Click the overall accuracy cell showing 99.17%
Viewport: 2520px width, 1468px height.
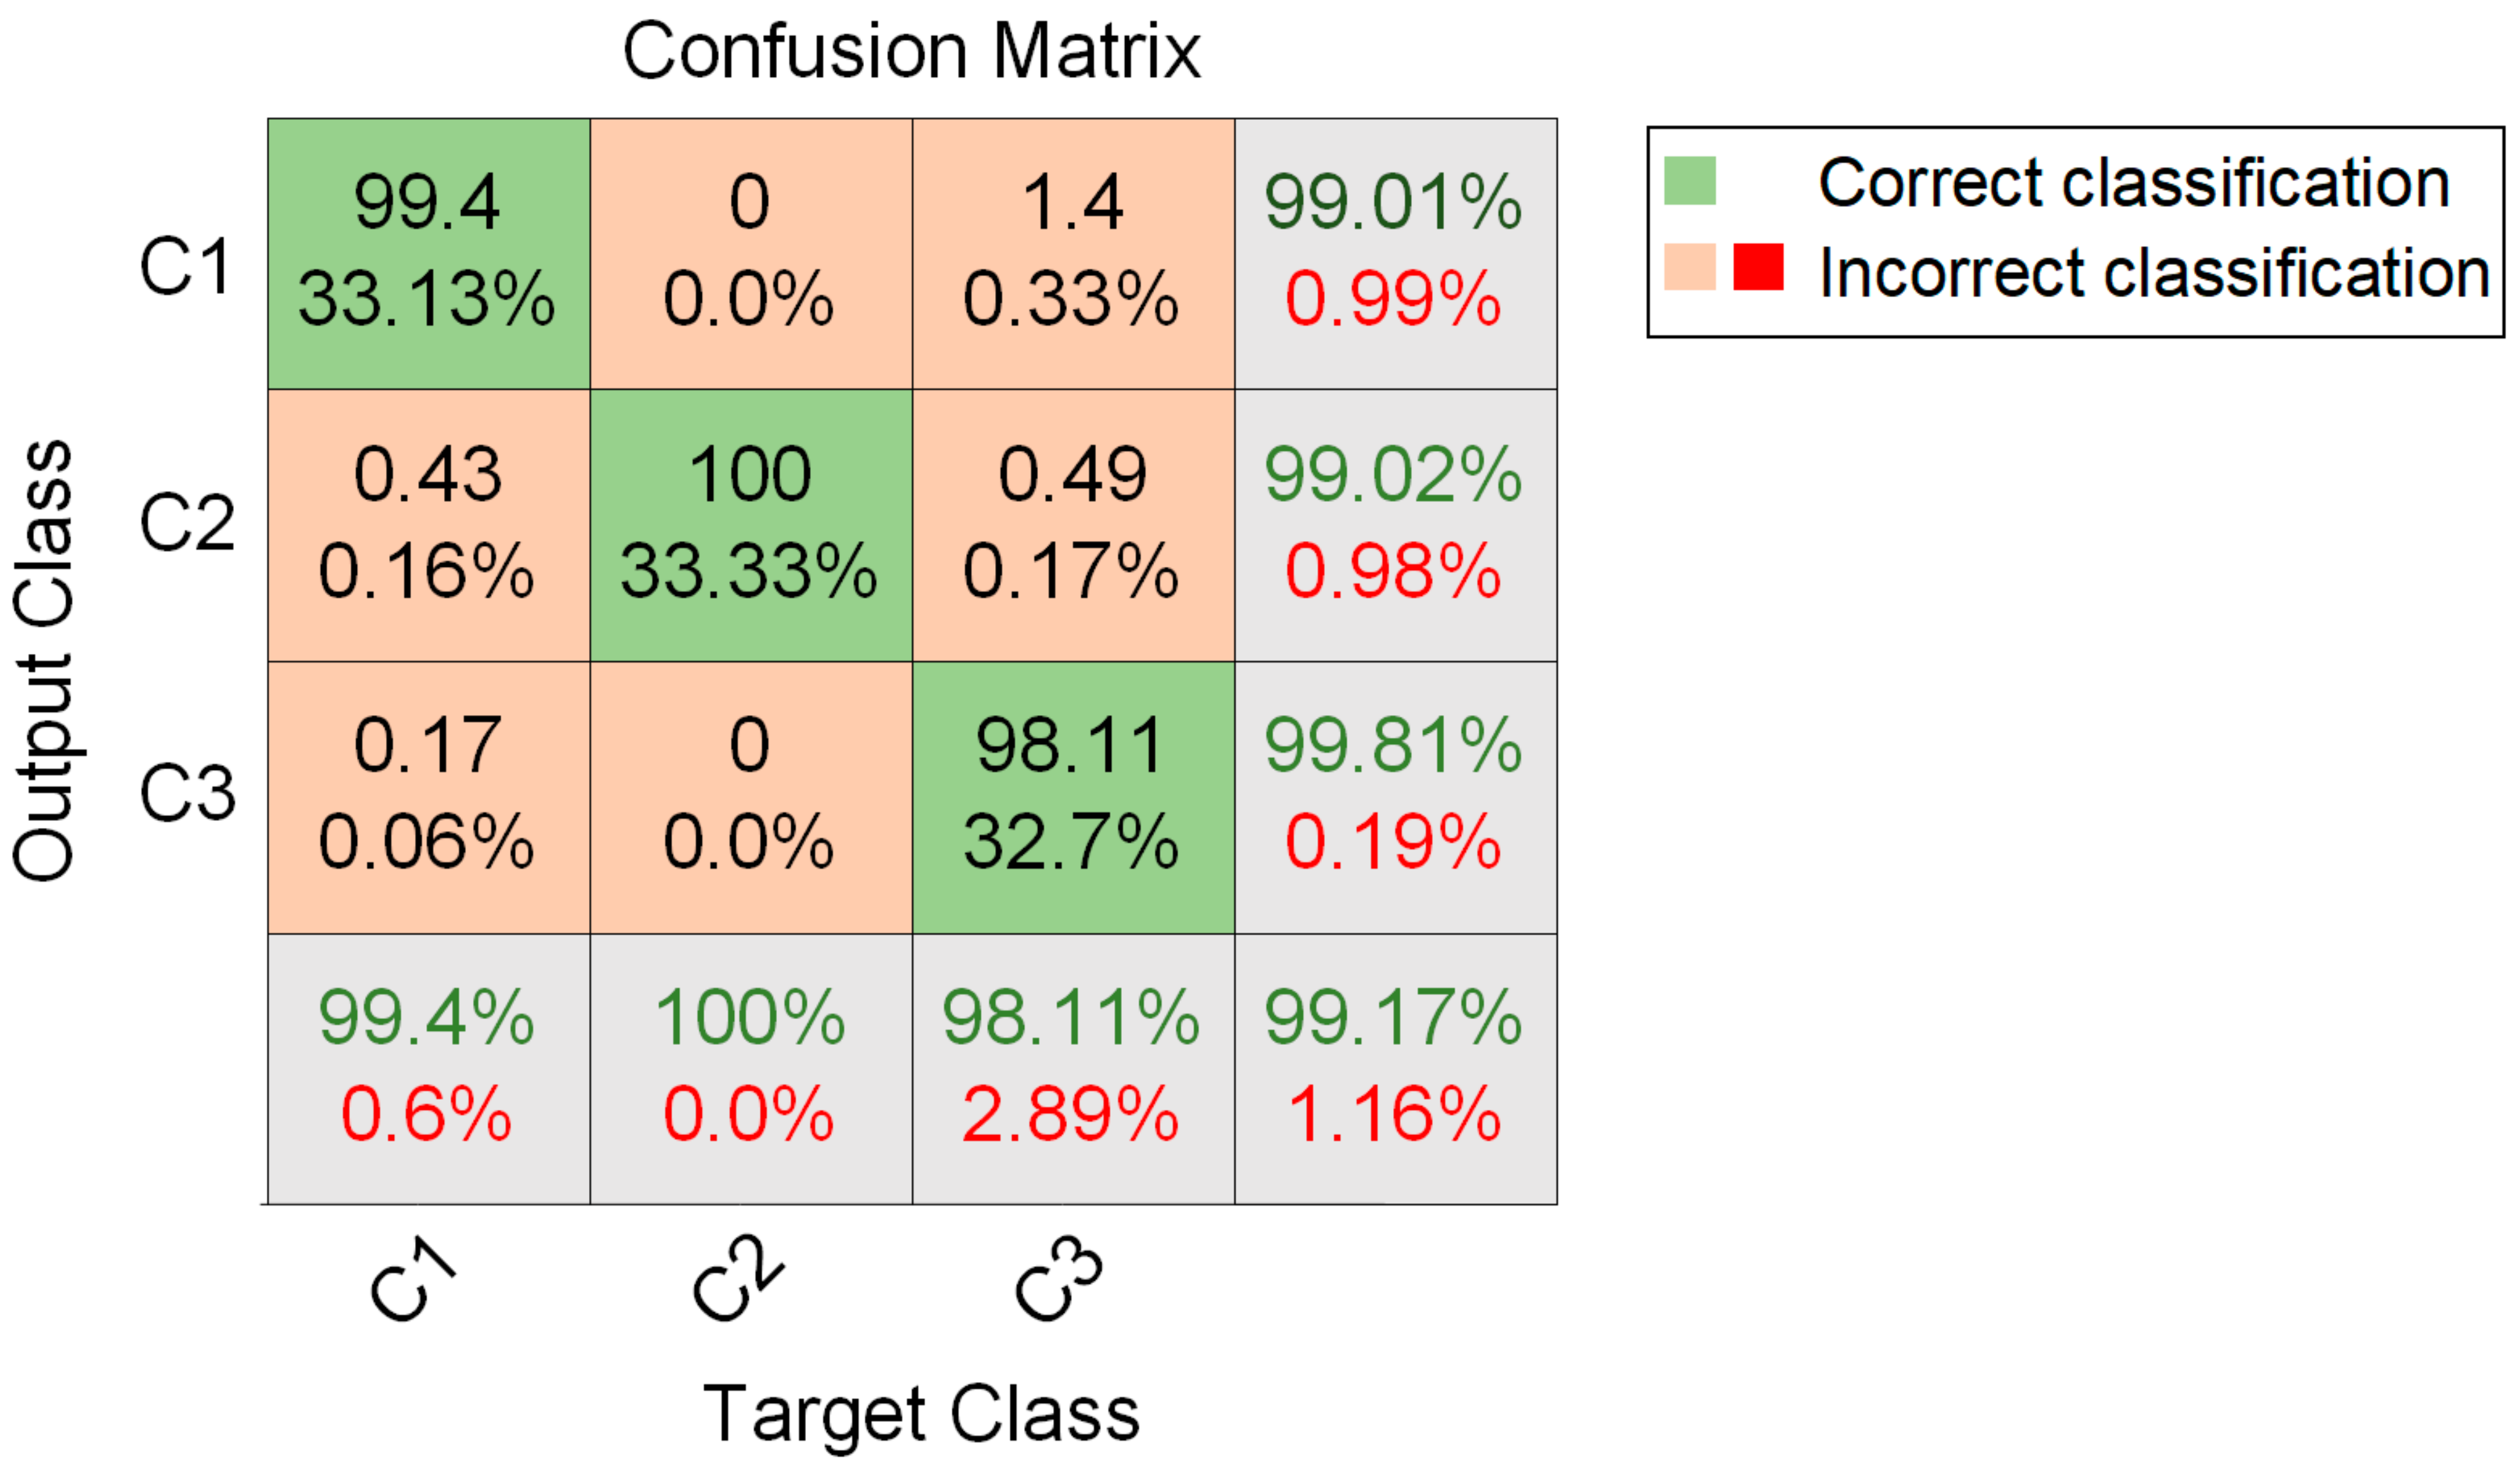pos(1395,1068)
